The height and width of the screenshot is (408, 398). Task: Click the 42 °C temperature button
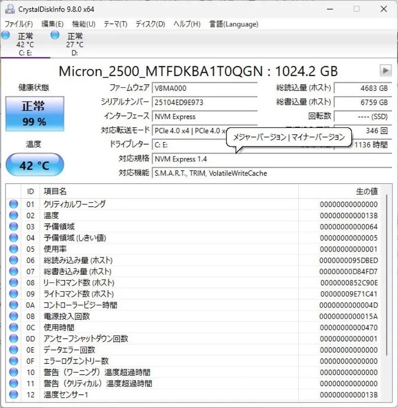(x=34, y=165)
